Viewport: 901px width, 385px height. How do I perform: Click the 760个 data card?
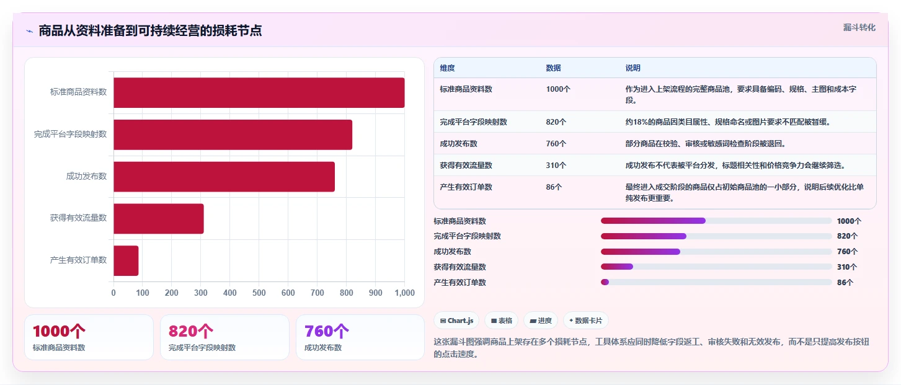[360, 337]
